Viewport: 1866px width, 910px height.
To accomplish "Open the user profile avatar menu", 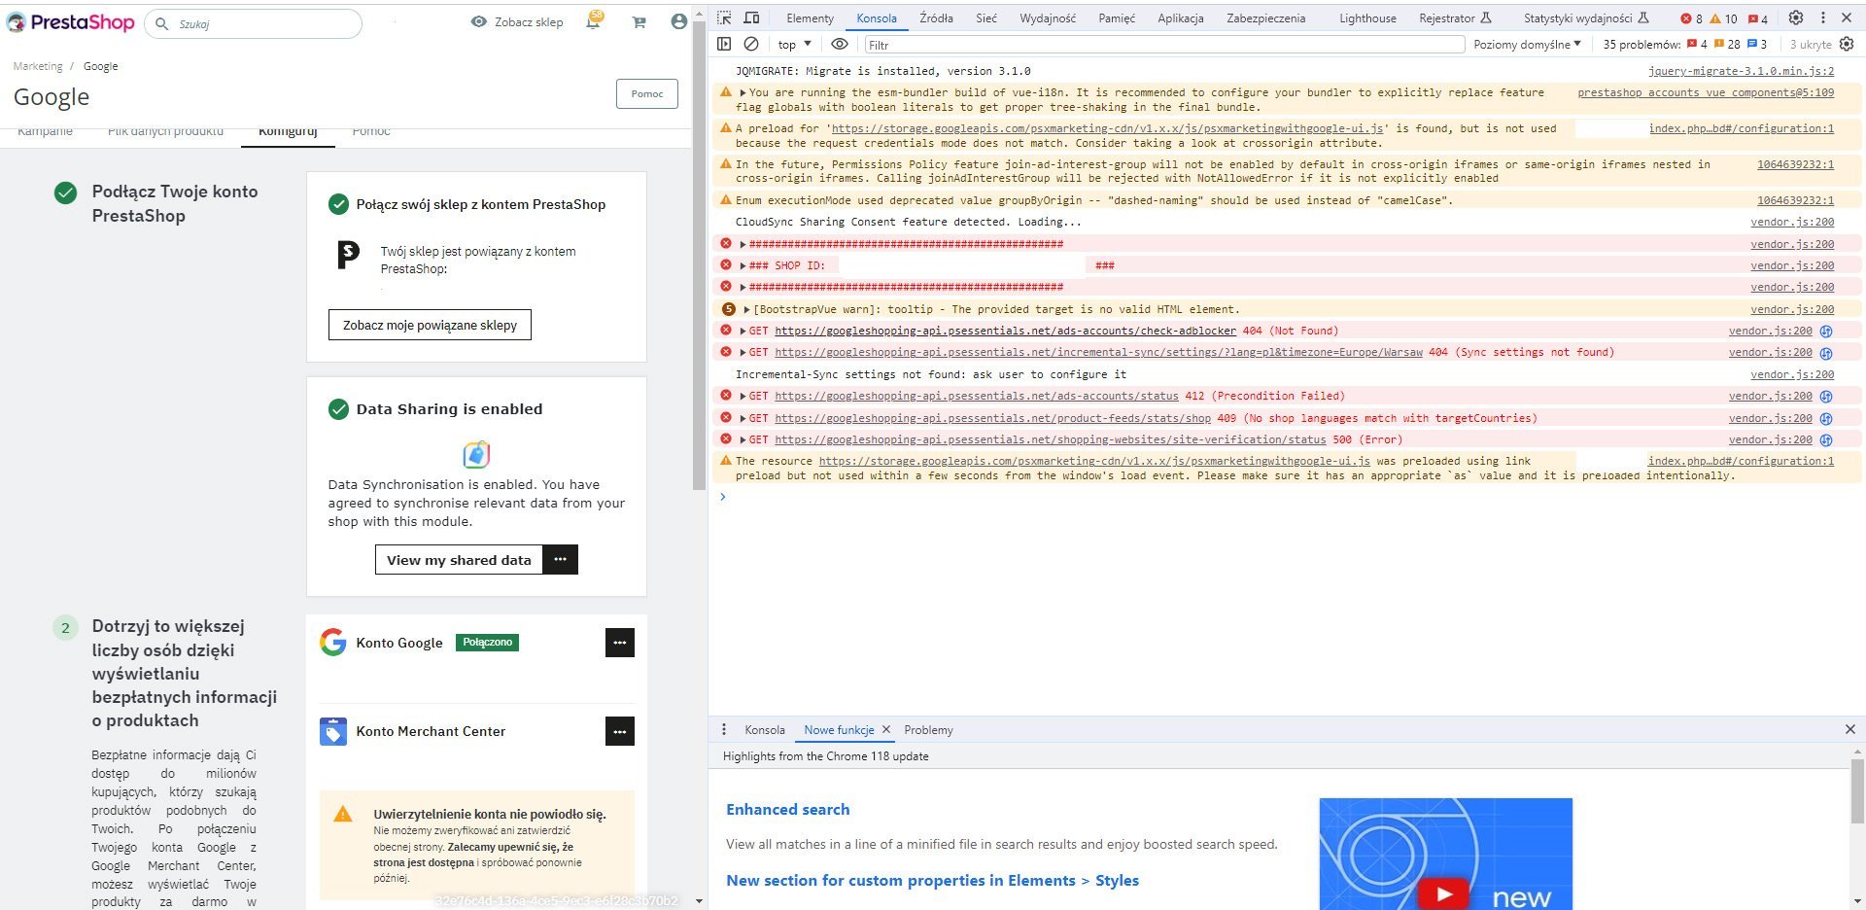I will [x=679, y=21].
